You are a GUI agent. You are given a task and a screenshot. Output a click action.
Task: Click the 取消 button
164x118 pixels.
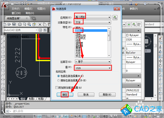tap(86, 95)
